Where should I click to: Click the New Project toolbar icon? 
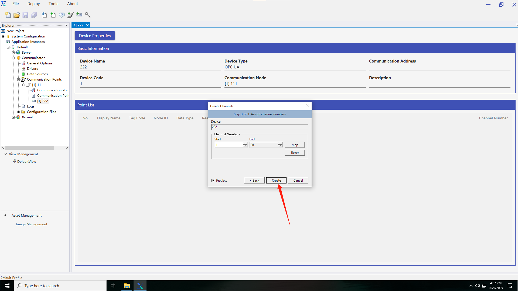click(x=8, y=15)
